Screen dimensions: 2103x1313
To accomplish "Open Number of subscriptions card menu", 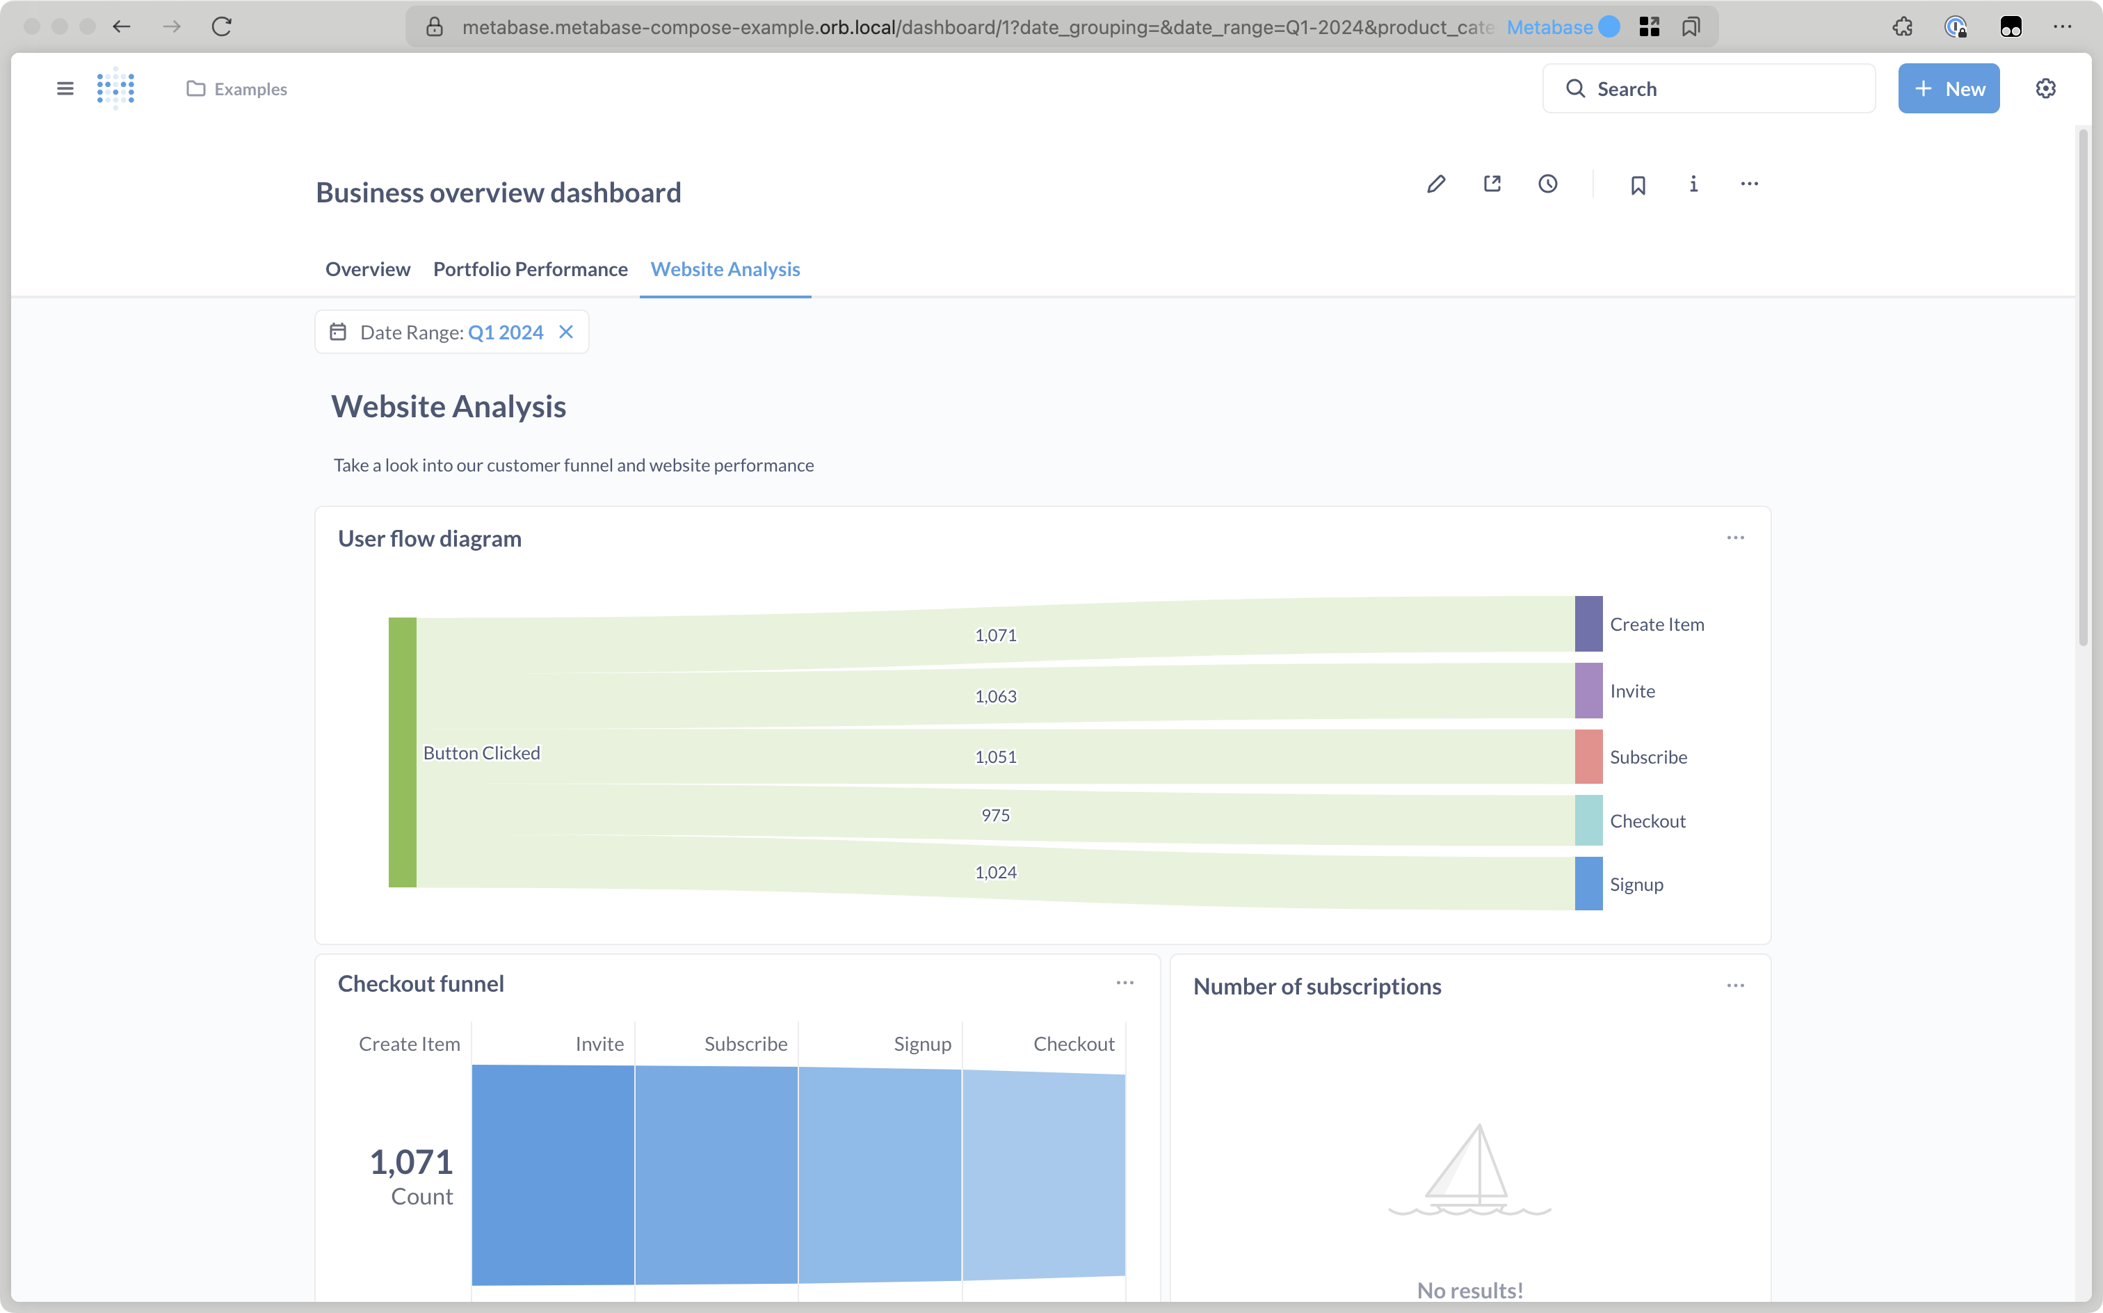I will point(1735,985).
